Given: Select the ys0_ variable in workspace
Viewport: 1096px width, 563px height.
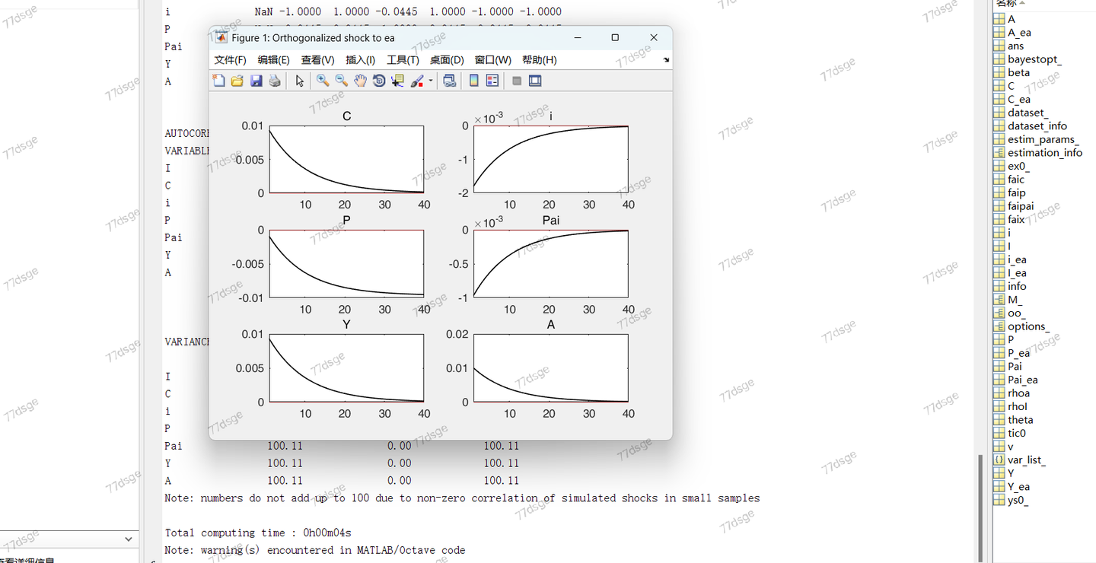Looking at the screenshot, I should coord(1018,501).
